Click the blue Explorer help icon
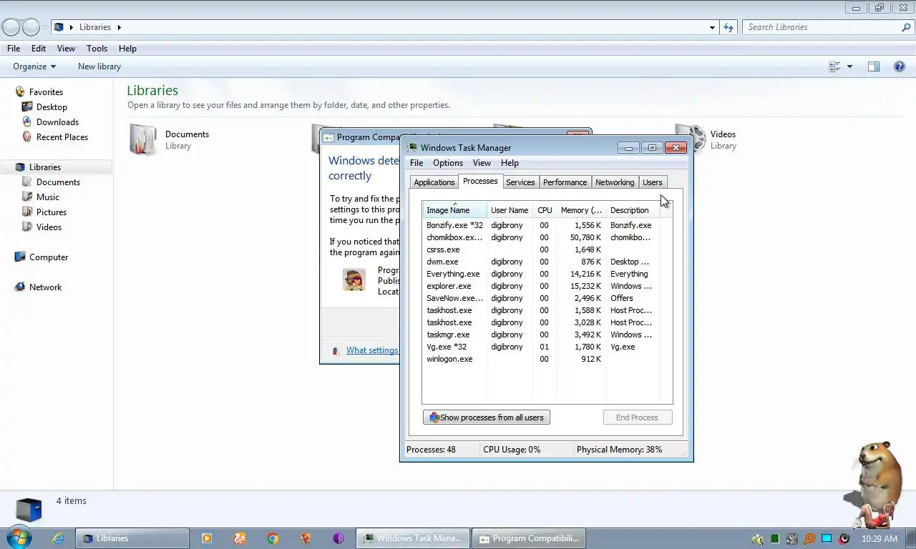916x549 pixels. pos(900,66)
